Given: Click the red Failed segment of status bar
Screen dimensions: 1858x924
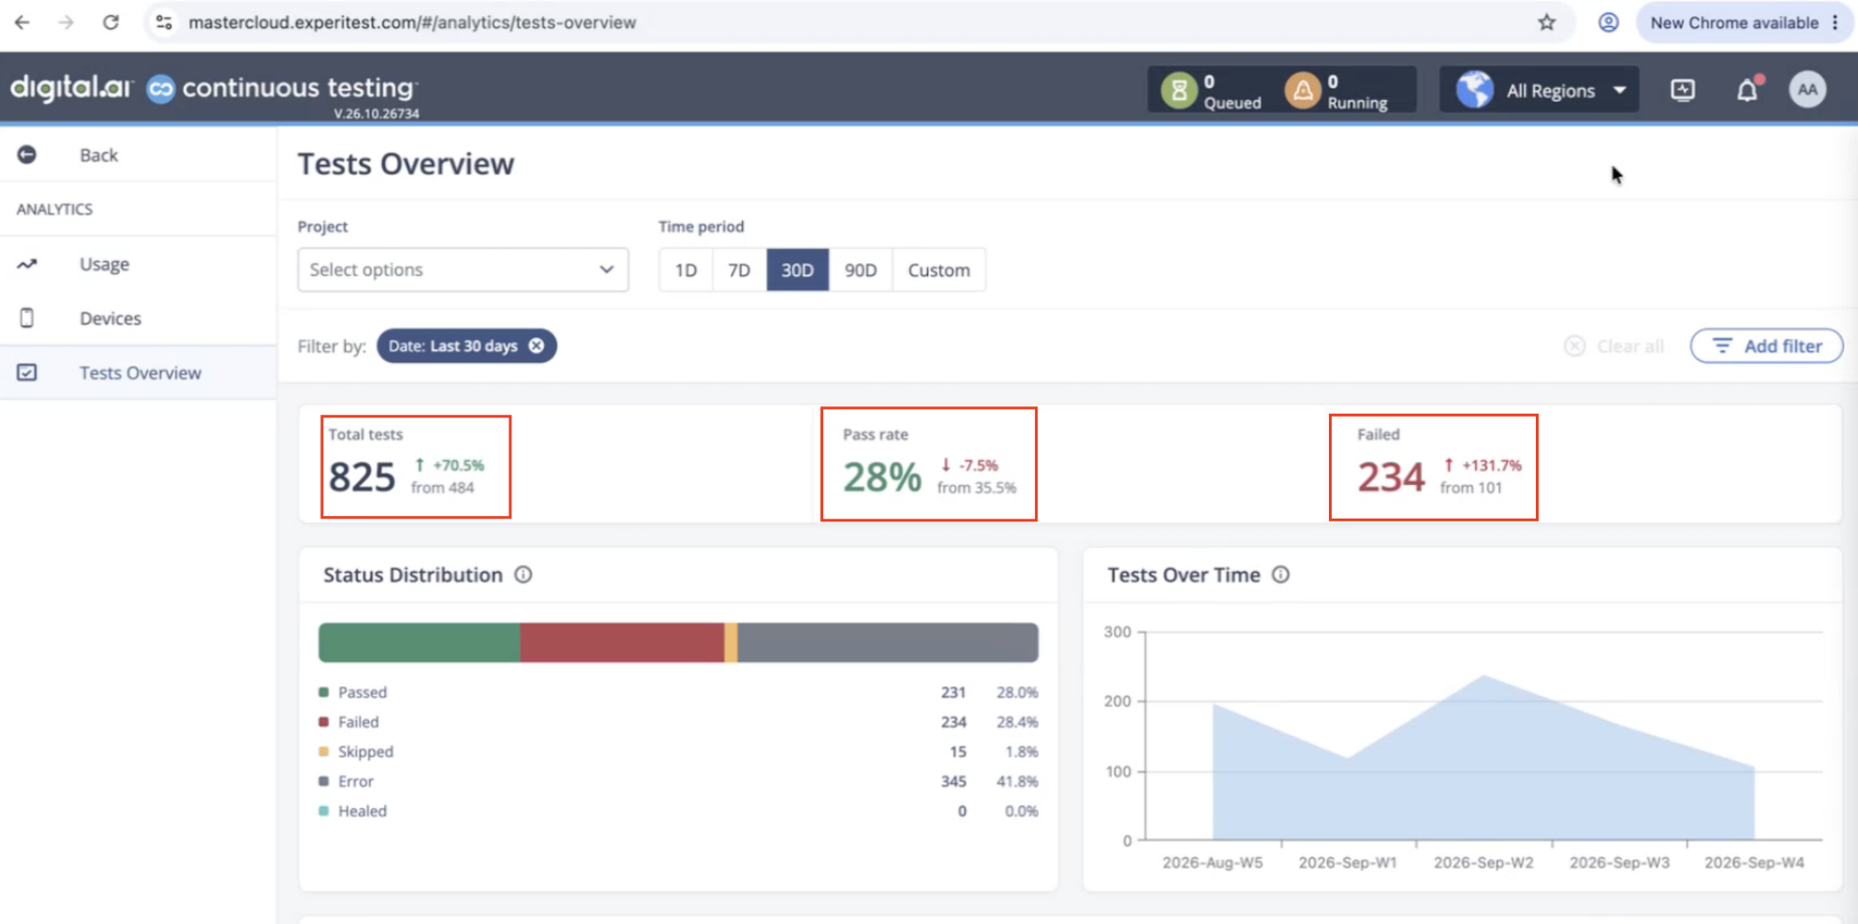Looking at the screenshot, I should pyautogui.click(x=622, y=643).
